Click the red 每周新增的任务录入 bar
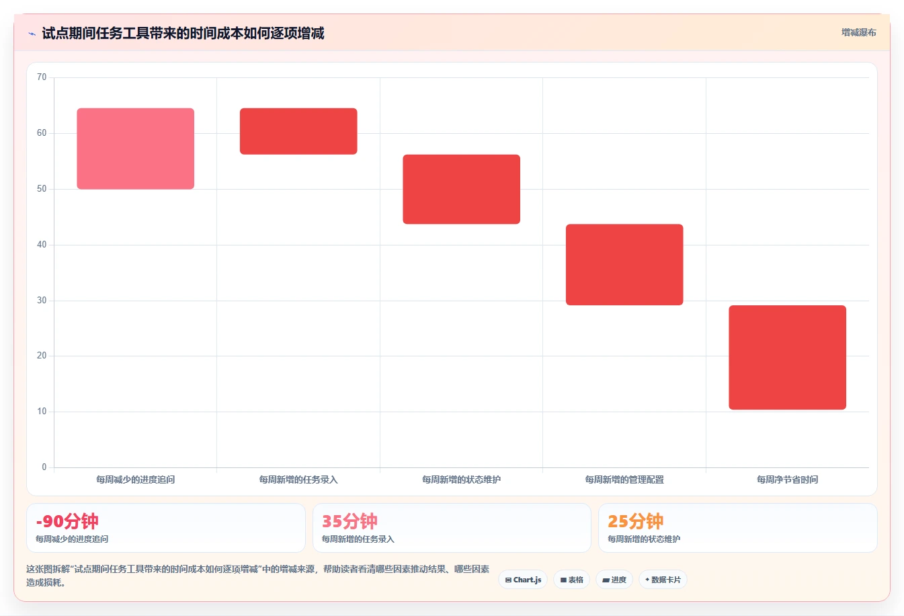Viewport: 904px width, 616px height. (x=298, y=131)
